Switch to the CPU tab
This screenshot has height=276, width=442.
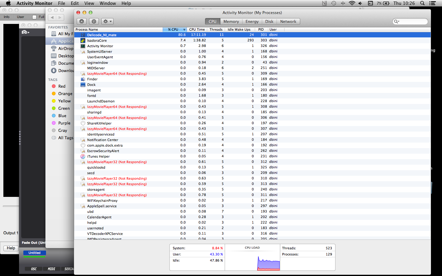(212, 21)
